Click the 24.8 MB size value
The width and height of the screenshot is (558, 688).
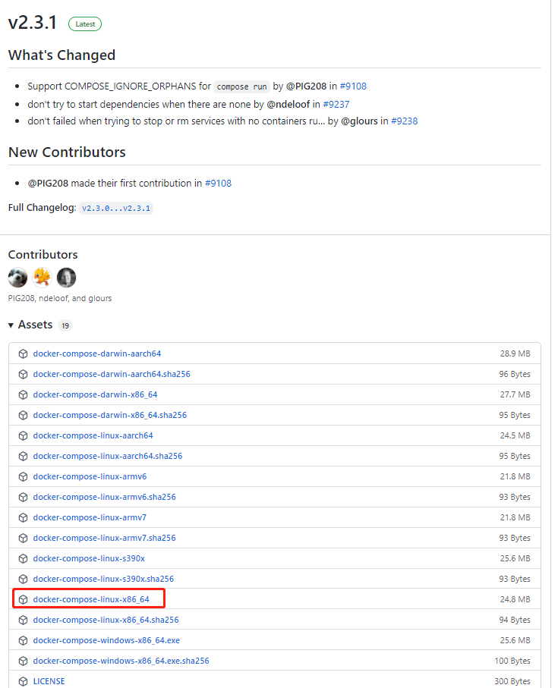coord(515,599)
